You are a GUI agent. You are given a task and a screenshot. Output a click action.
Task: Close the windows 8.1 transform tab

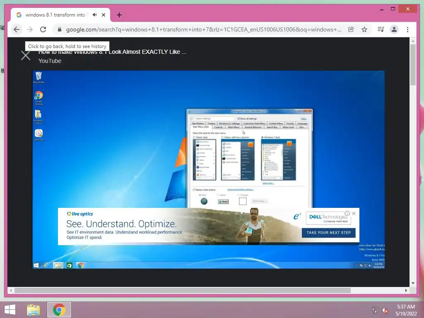(x=104, y=15)
